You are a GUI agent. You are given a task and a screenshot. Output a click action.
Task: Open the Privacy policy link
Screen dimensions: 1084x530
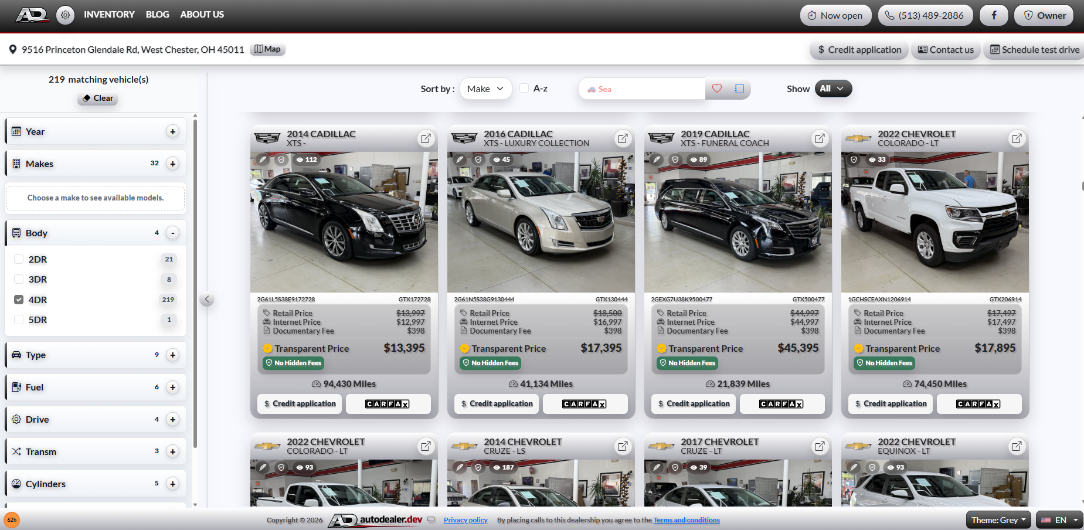pos(465,520)
